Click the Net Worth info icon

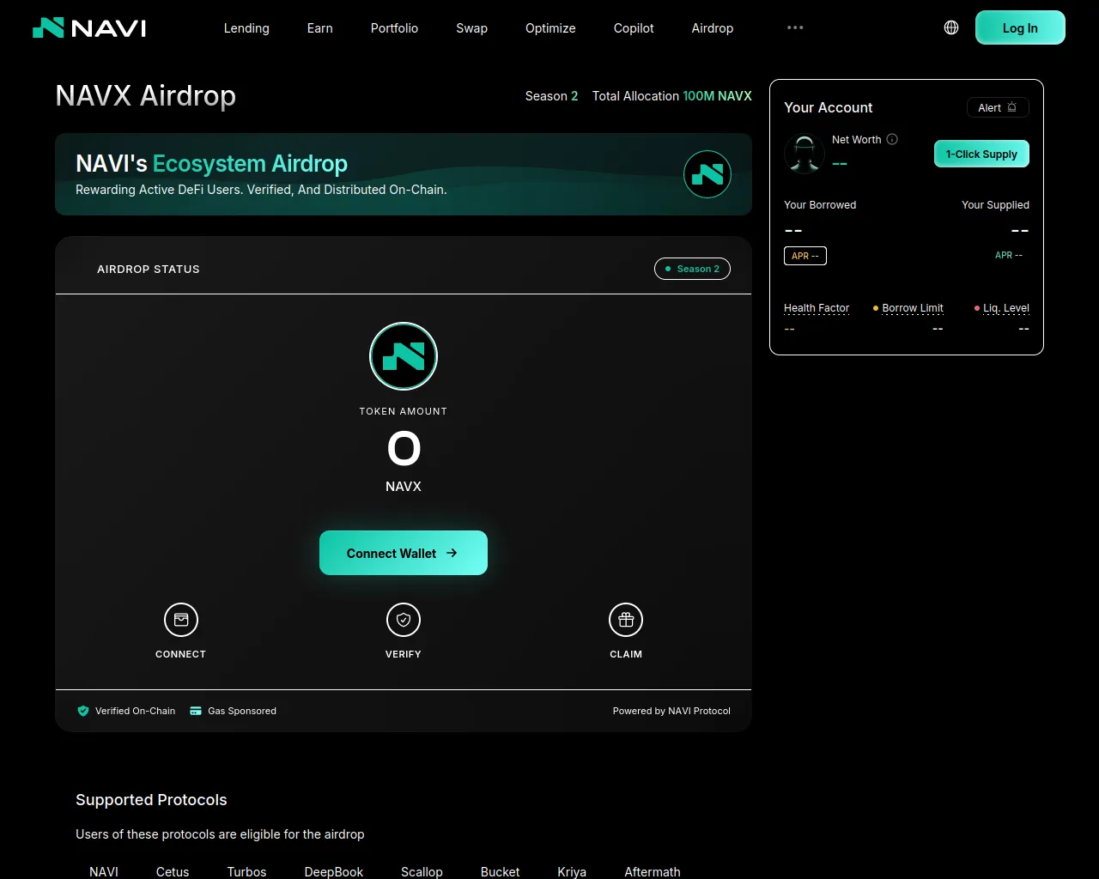point(892,139)
